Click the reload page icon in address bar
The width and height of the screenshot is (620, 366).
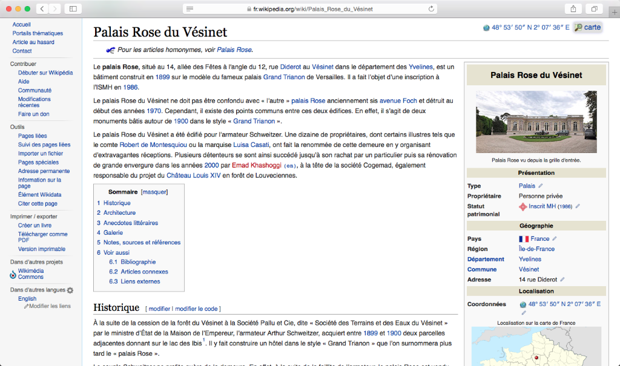431,9
